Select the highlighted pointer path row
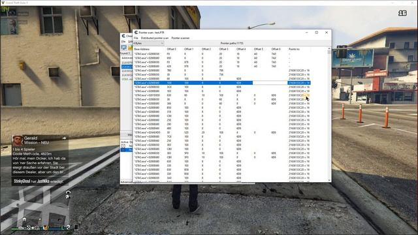The height and width of the screenshot is (235, 418). pyautogui.click(x=222, y=83)
